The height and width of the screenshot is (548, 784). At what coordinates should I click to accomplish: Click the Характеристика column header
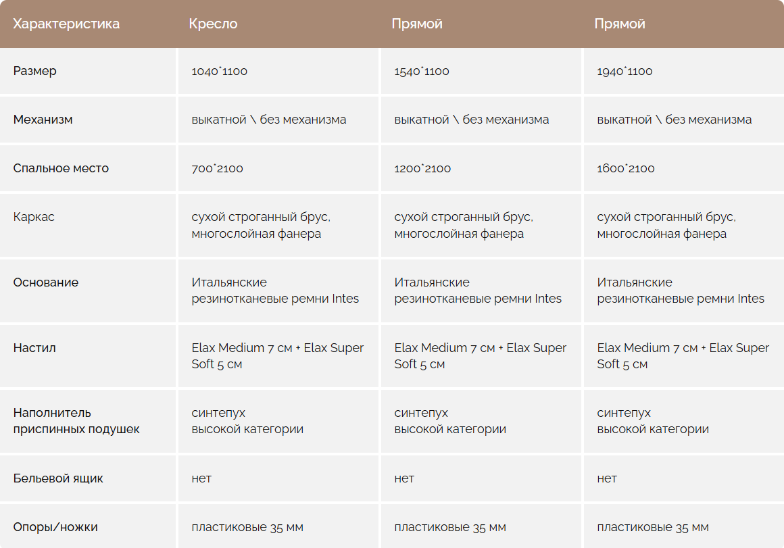point(66,24)
